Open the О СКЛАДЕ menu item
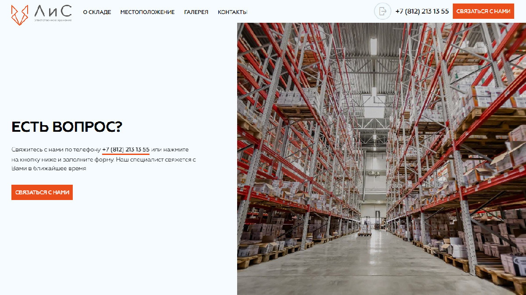The height and width of the screenshot is (295, 526). pyautogui.click(x=97, y=12)
